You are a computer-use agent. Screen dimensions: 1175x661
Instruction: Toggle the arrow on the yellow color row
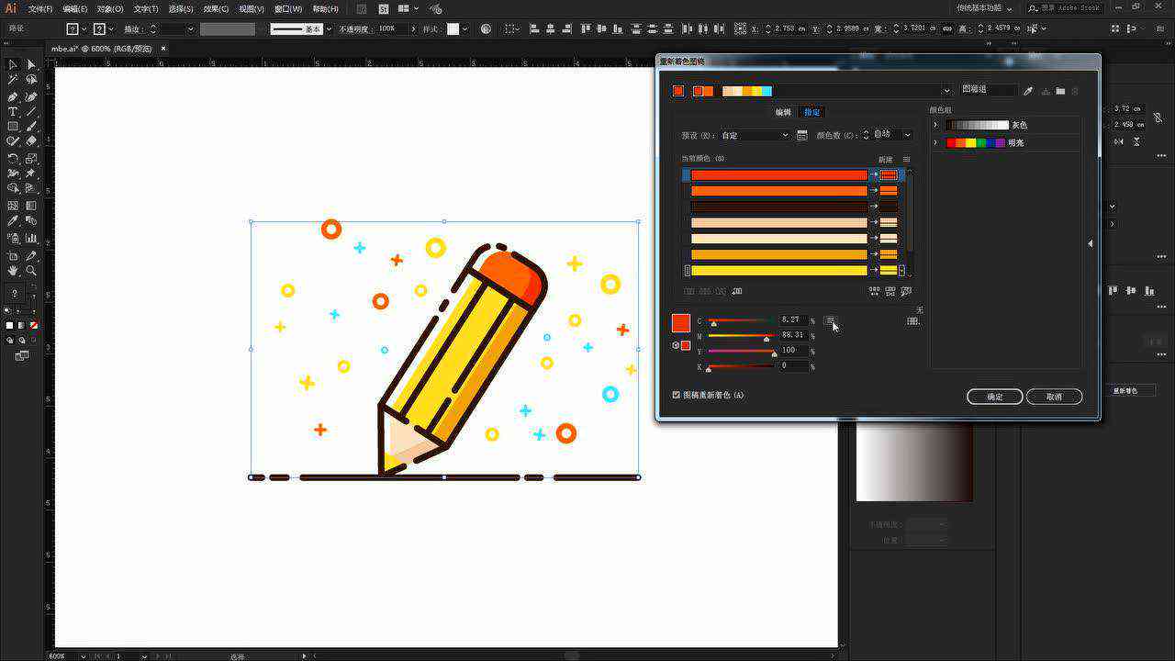click(874, 270)
